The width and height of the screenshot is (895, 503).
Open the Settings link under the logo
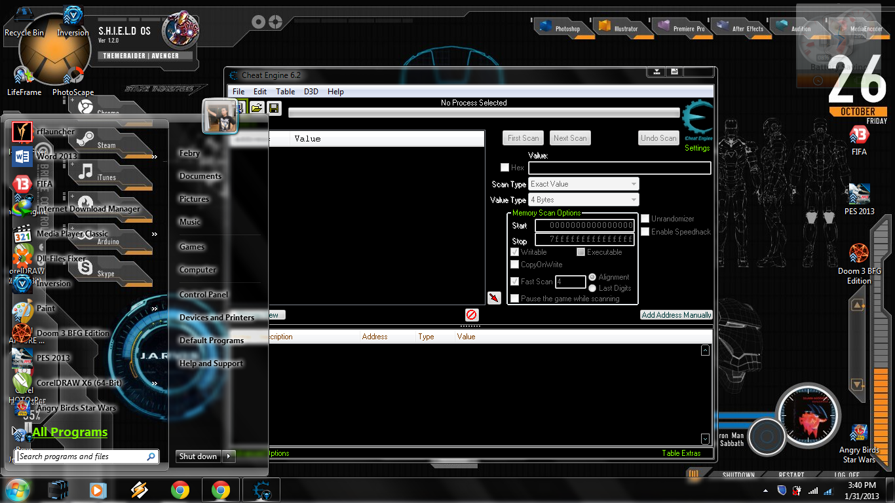pyautogui.click(x=697, y=148)
